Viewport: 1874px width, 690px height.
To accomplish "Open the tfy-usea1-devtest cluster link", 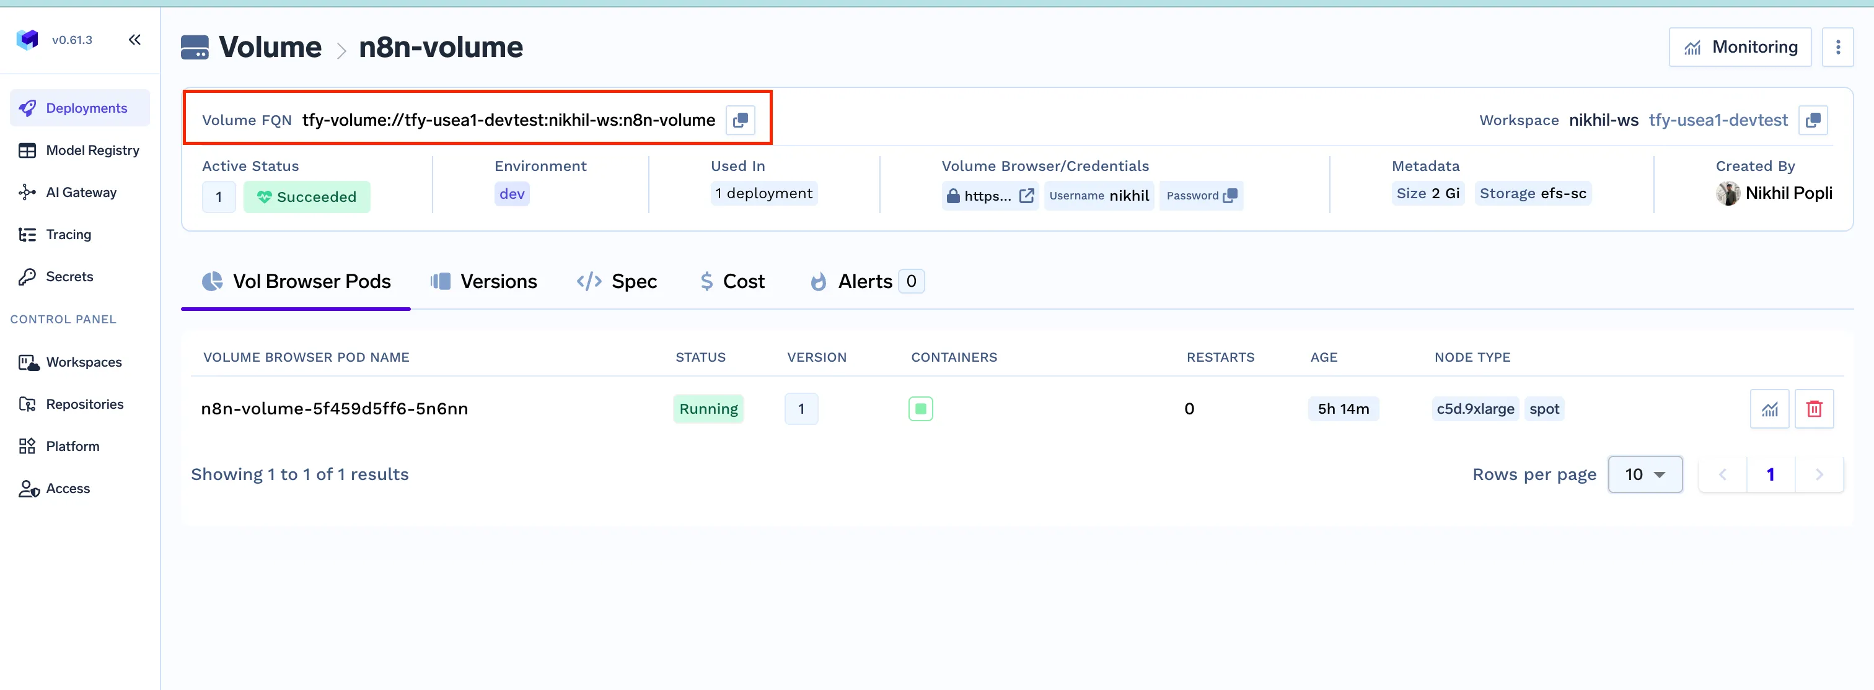I will [1718, 120].
